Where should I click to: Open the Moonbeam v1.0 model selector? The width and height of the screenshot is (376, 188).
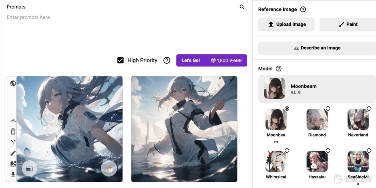coord(317,89)
